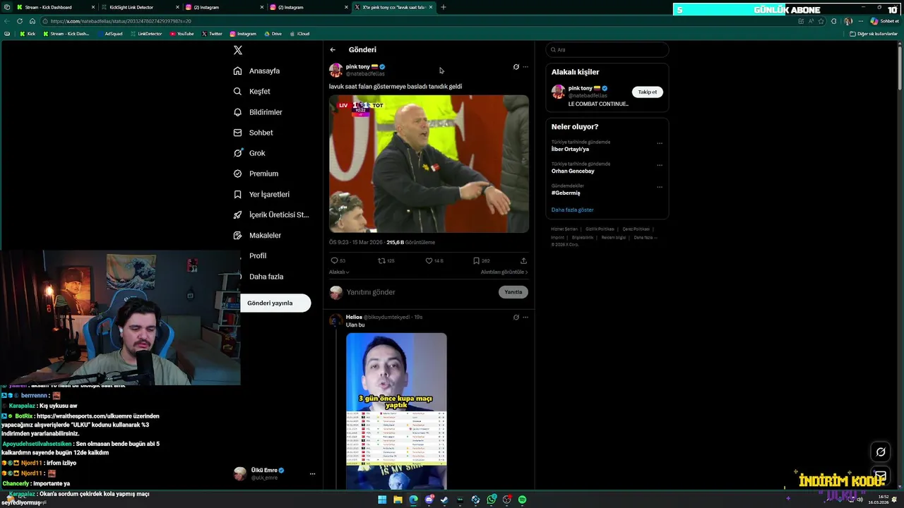Follow pink tony with Takip et

tap(648, 92)
